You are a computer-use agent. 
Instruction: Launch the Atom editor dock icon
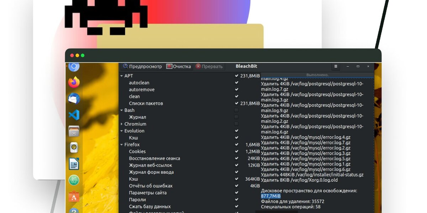[x=74, y=180]
